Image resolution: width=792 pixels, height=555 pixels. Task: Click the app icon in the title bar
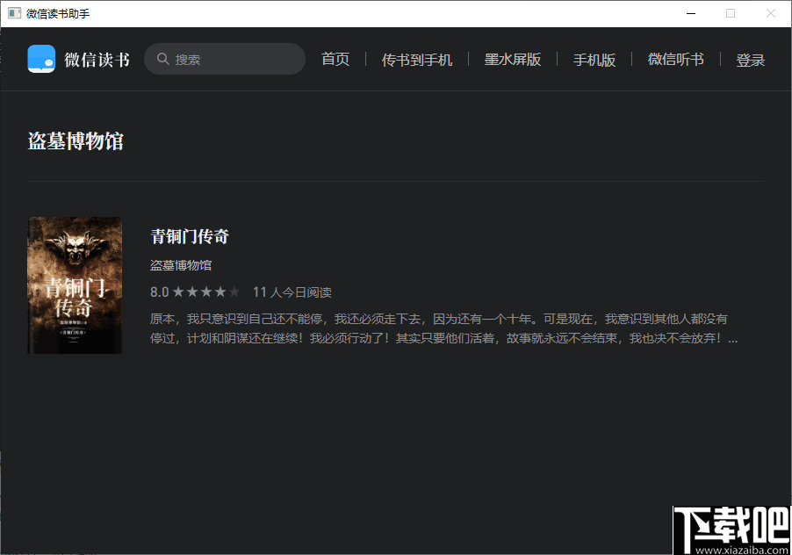click(13, 12)
